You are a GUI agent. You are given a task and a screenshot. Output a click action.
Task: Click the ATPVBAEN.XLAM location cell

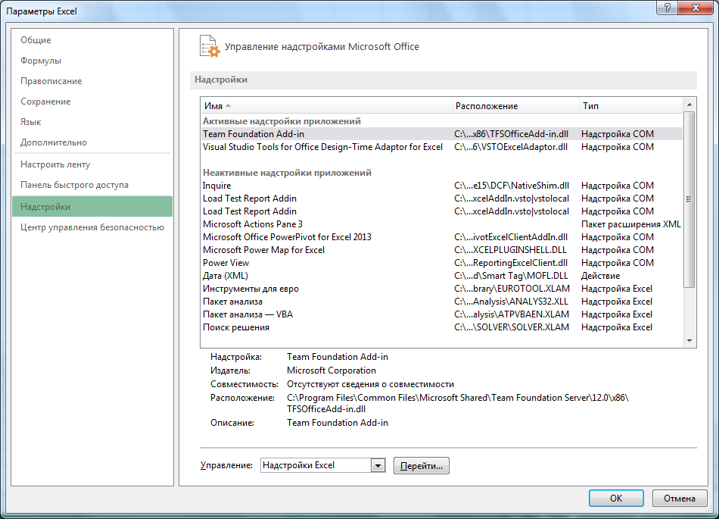tap(512, 314)
